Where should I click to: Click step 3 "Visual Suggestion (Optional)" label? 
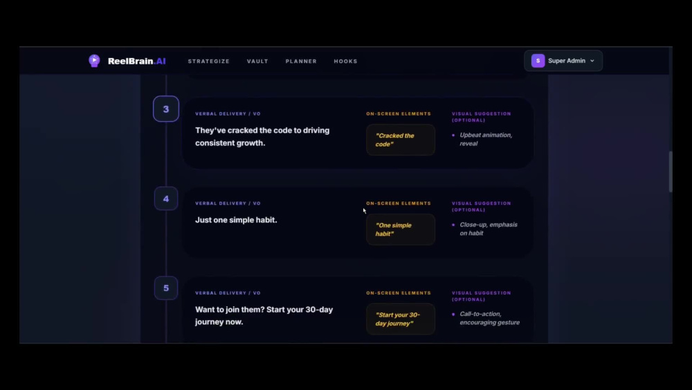coord(481,116)
